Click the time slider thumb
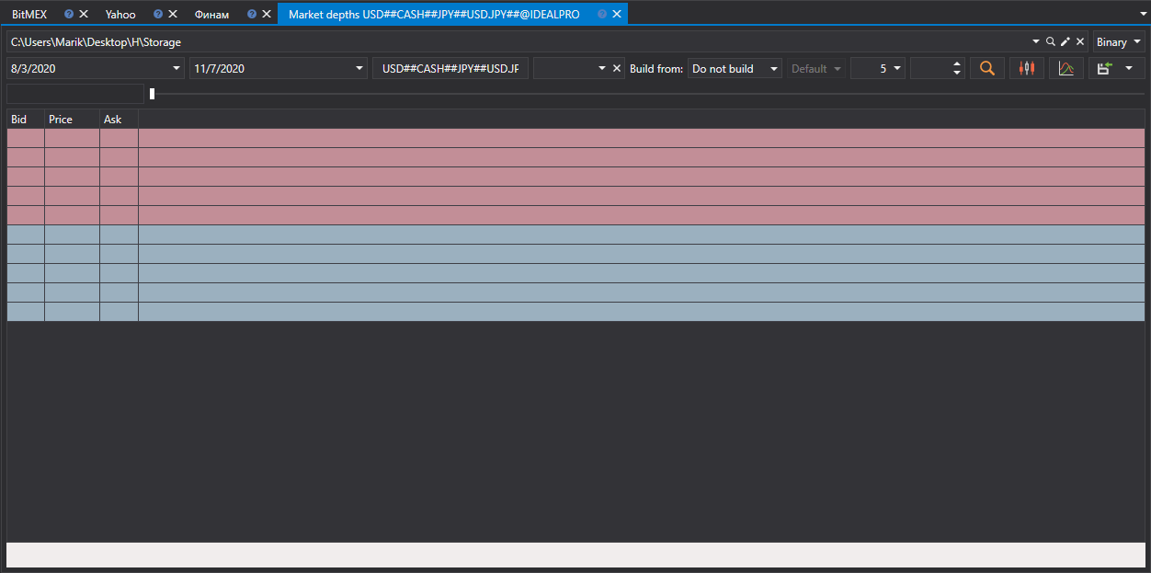 (153, 94)
